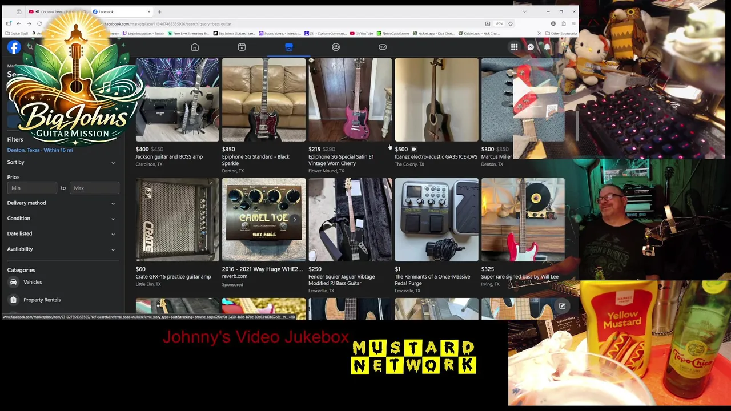Screen dimensions: 731x411
Task: Open the Other Bookmarks folder
Action: (x=560, y=33)
